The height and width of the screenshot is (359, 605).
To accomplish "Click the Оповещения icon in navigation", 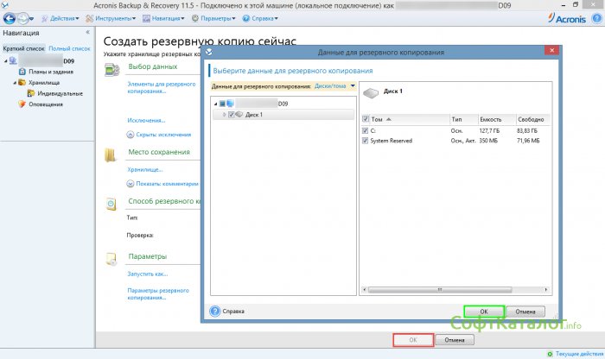I will 23,104.
